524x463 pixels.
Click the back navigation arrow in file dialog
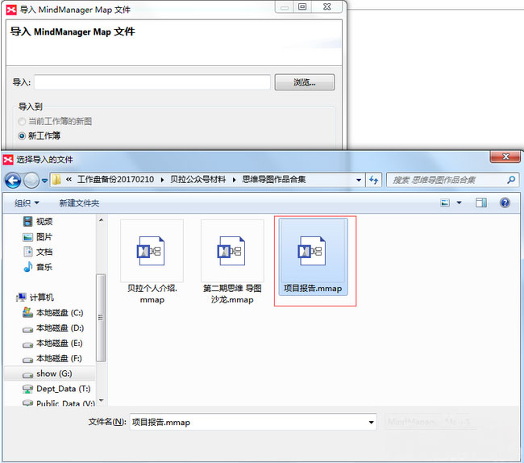[x=13, y=181]
